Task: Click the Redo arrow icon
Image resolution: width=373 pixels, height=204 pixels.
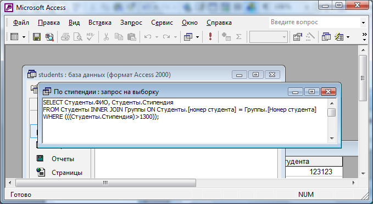Action: click(166, 37)
